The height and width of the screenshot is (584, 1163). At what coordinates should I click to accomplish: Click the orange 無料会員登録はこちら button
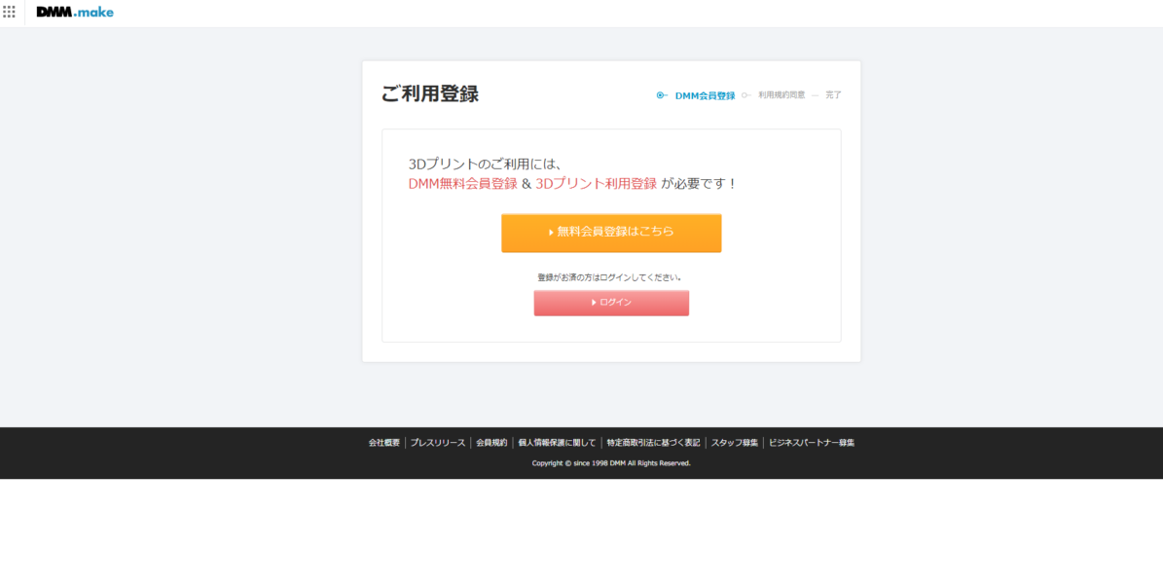[611, 233]
